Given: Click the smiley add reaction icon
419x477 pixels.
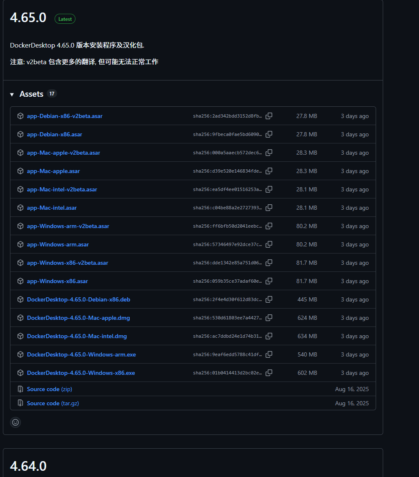Looking at the screenshot, I should click(x=15, y=422).
